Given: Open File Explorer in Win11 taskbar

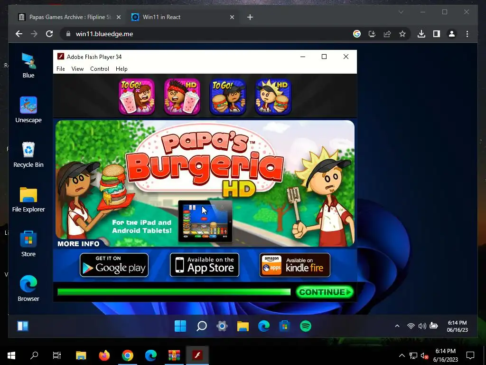Looking at the screenshot, I should click(x=243, y=326).
